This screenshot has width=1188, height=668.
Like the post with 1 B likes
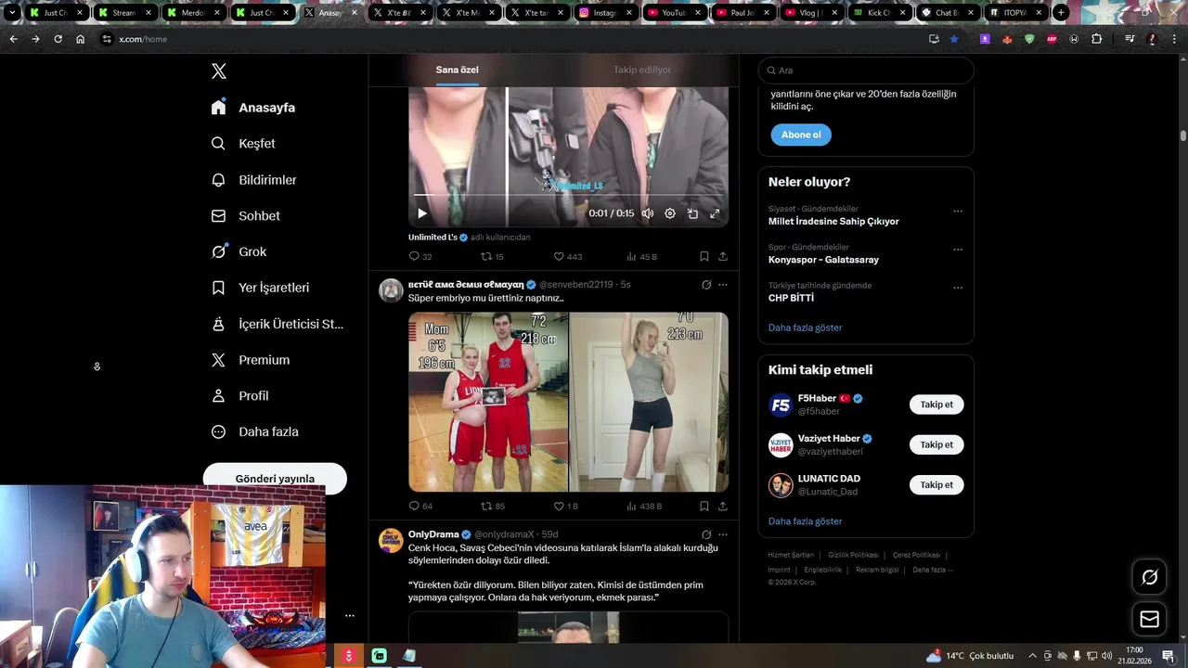[x=565, y=507]
